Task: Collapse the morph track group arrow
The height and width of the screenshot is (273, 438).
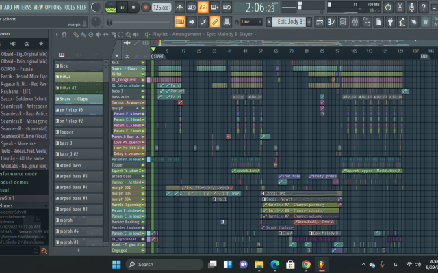Action: click(137, 108)
